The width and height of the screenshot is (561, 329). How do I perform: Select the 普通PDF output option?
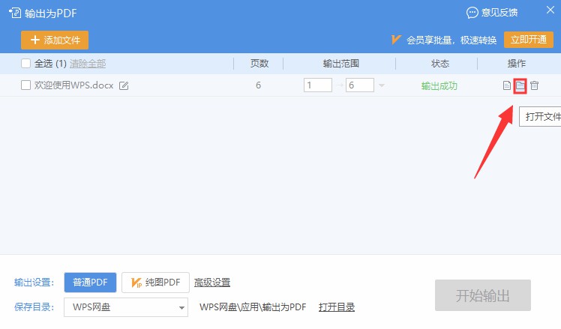click(90, 283)
